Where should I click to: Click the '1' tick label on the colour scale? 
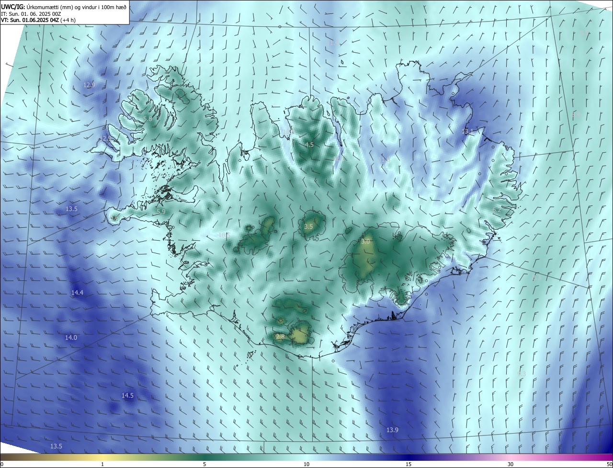pyautogui.click(x=102, y=464)
